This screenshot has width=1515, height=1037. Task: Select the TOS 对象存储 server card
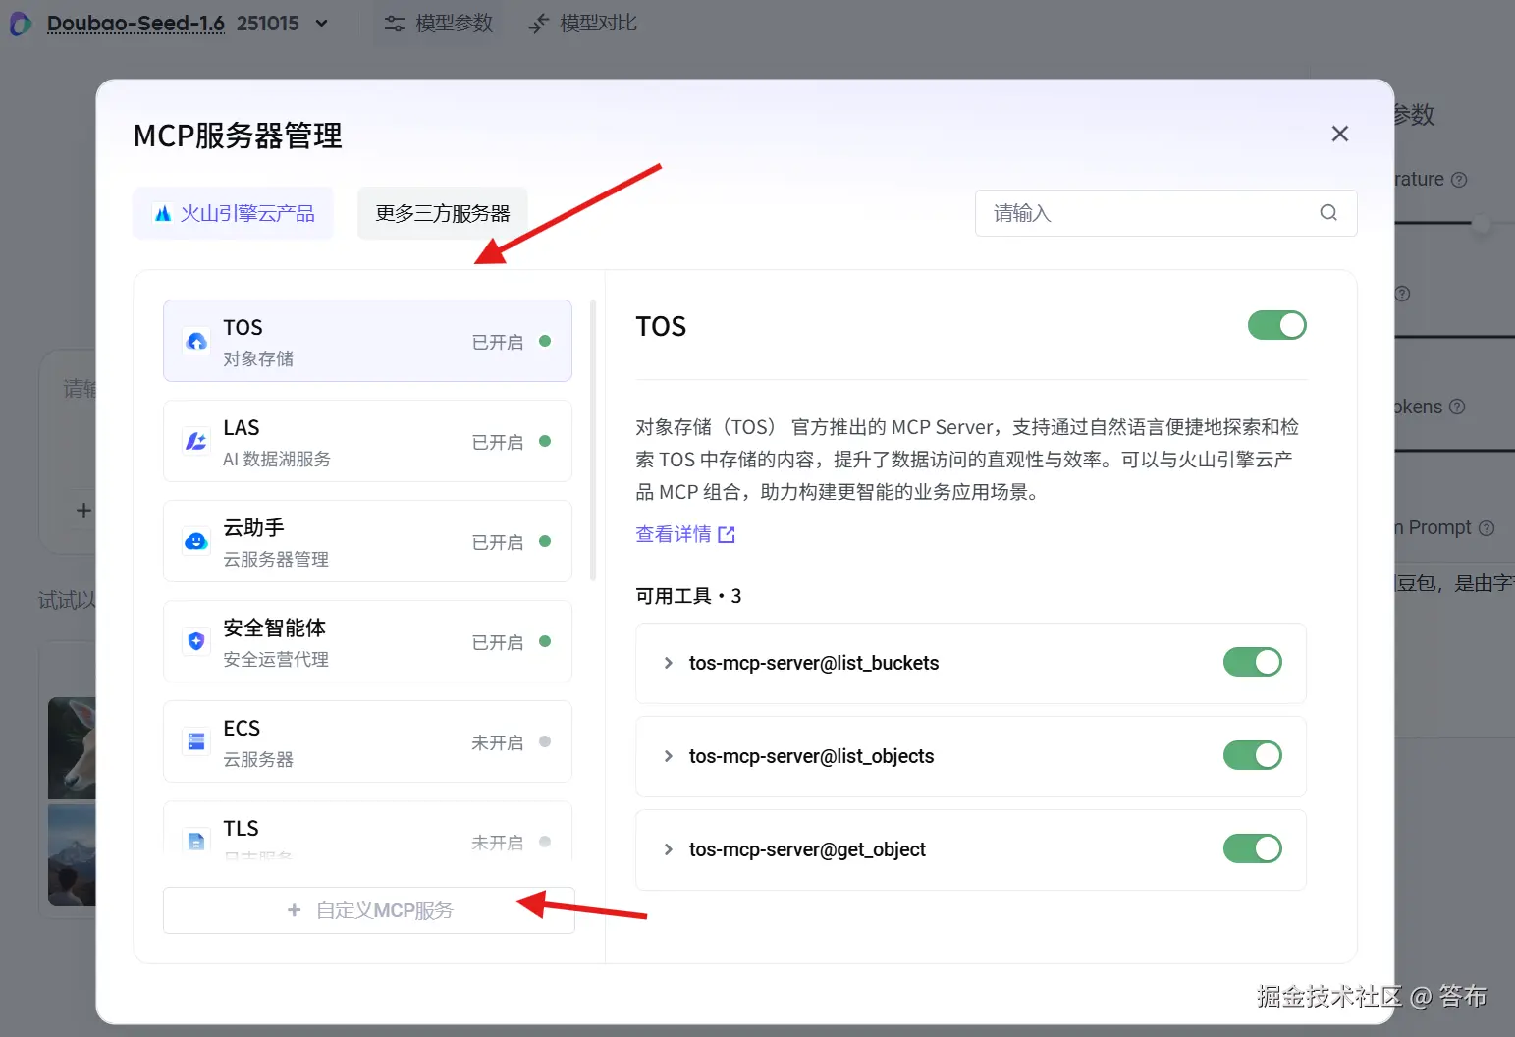367,341
